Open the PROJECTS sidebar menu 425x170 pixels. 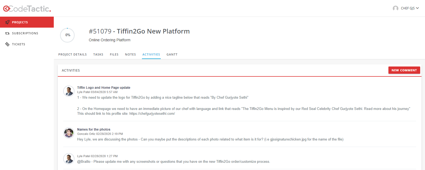[x=27, y=22]
